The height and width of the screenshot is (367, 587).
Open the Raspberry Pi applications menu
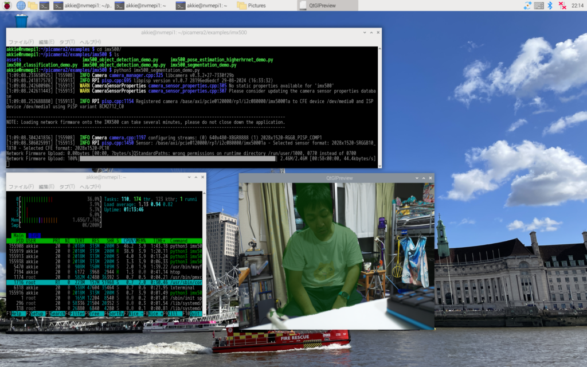click(x=7, y=5)
